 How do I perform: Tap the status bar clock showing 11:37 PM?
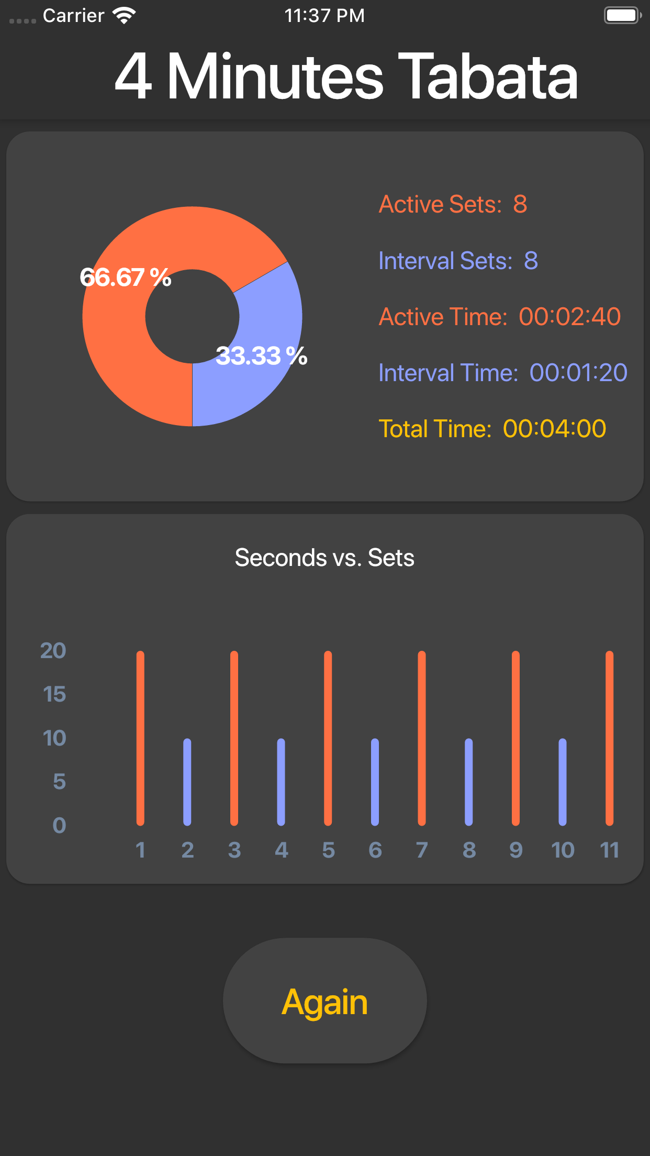click(324, 16)
